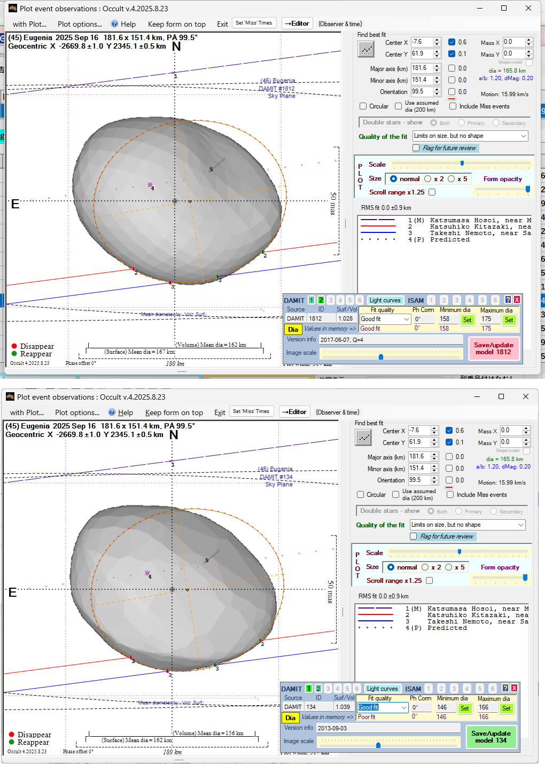Click Find best fit graph icon in lower window

tap(363, 438)
